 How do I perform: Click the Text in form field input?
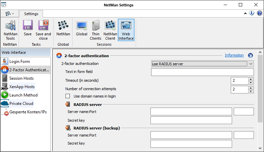(x=202, y=72)
